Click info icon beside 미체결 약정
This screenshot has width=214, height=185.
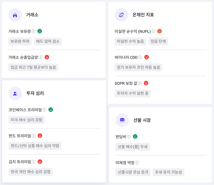point(137,163)
